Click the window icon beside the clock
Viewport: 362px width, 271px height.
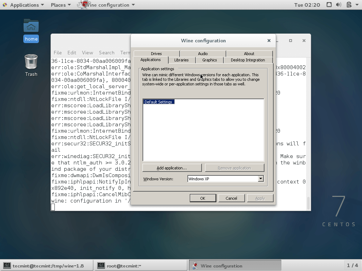coord(329,5)
